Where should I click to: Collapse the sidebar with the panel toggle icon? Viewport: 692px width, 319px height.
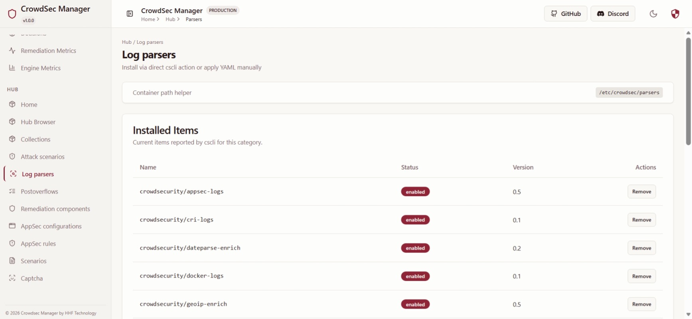(130, 14)
